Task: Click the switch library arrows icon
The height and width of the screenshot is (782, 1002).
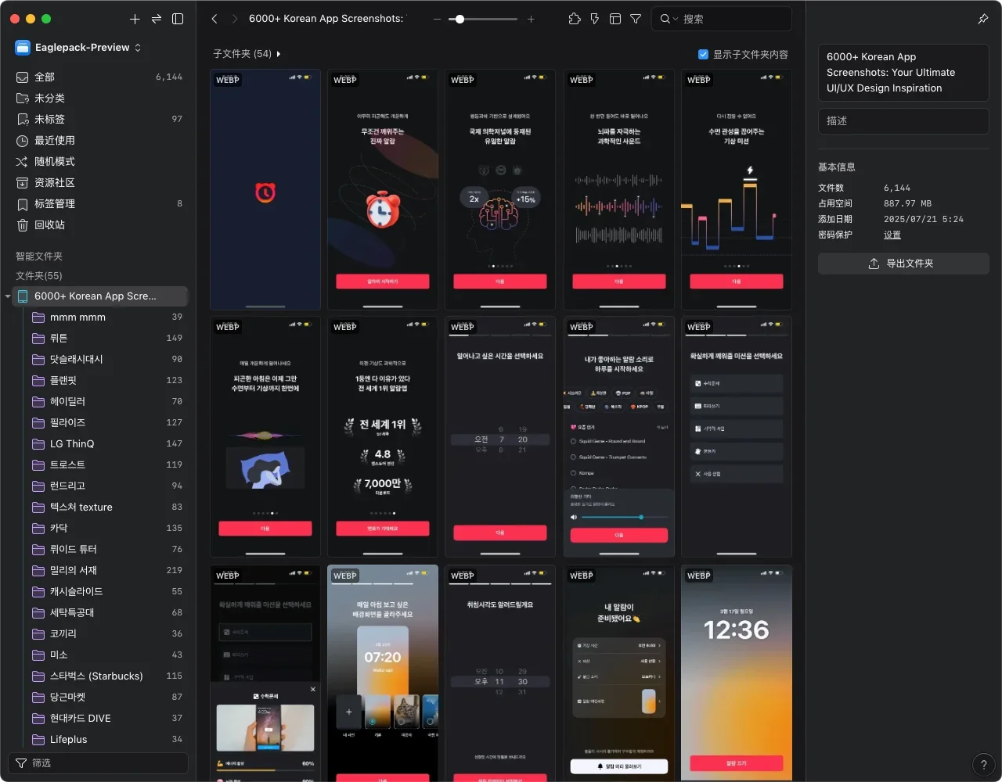Action: [x=157, y=19]
